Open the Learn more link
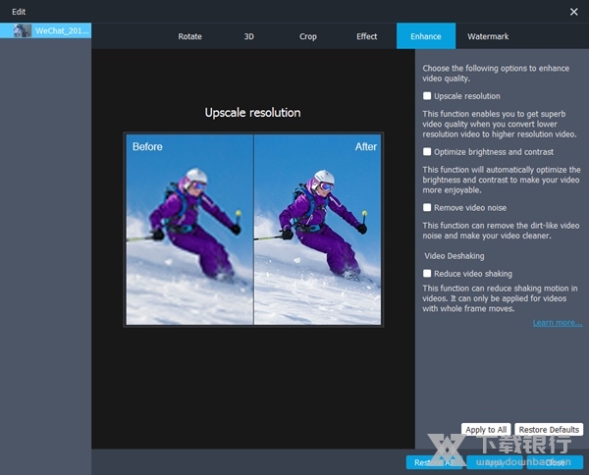The image size is (589, 475). coord(557,322)
